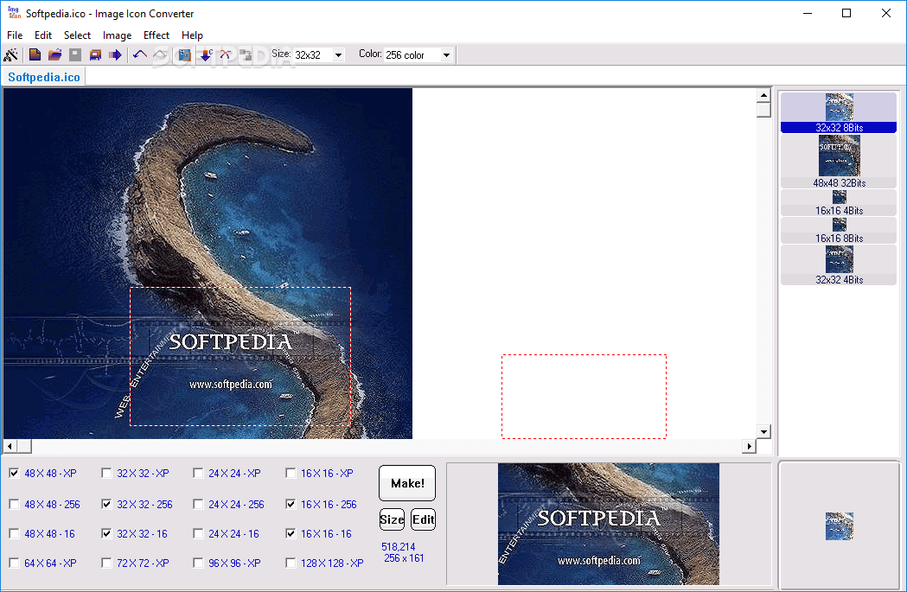This screenshot has height=592, width=907.
Task: Select the 32x32 4Bits icon thumbnail
Action: pyautogui.click(x=839, y=265)
